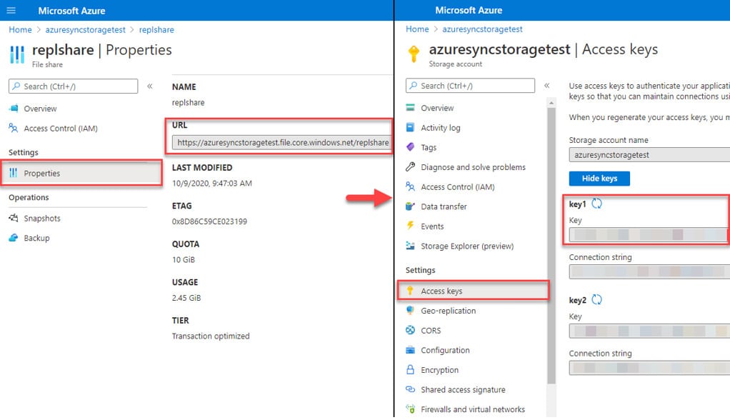Click the key1 Connection string field
Image resolution: width=730 pixels, height=420 pixels.
coord(649,271)
